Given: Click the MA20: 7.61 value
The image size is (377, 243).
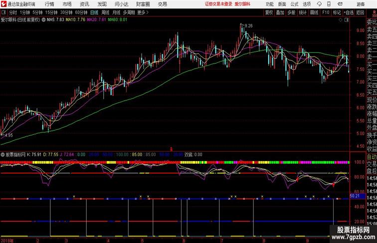Looking at the screenshot, I should pos(96,20).
